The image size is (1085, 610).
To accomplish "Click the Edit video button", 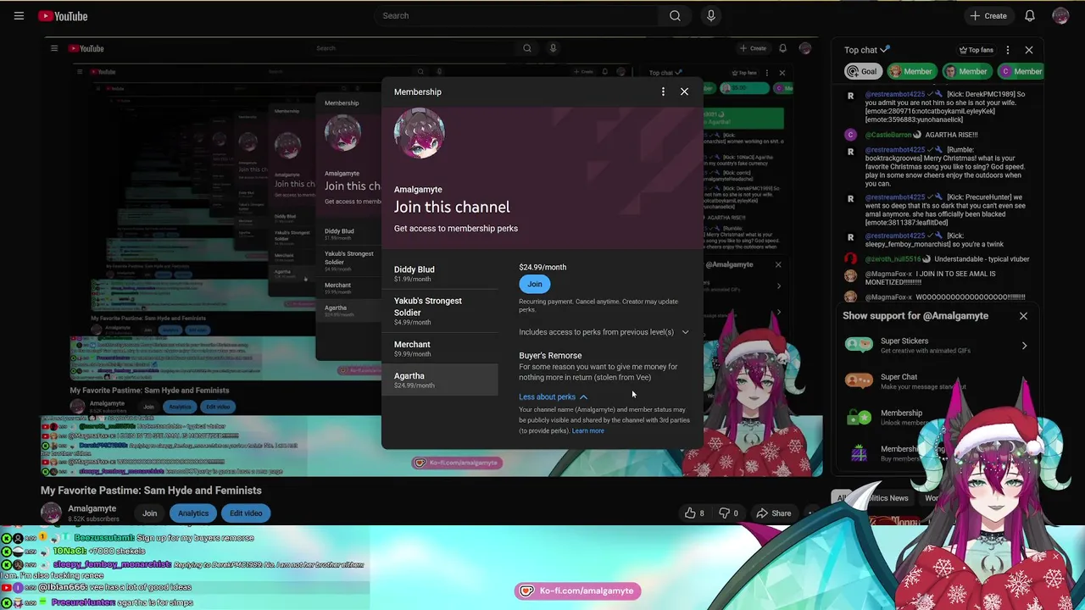I will pyautogui.click(x=246, y=513).
